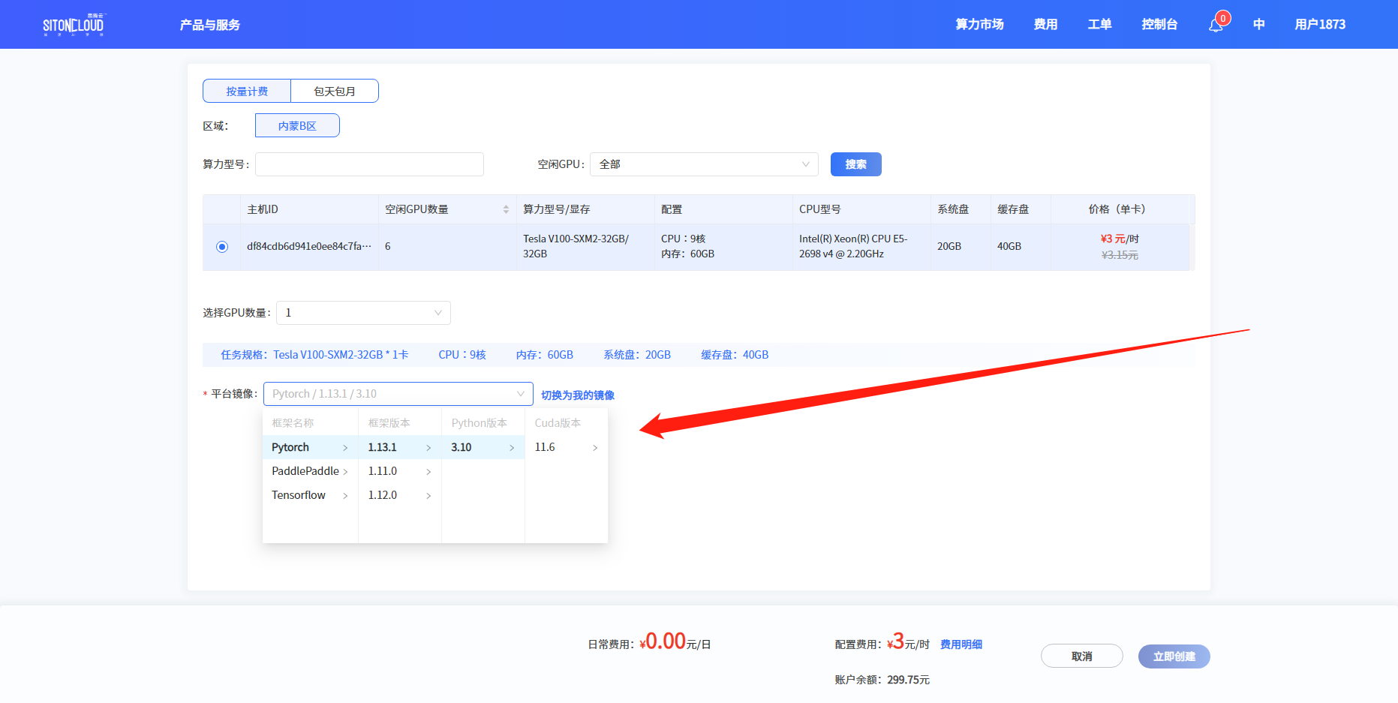Click the 立即创建 button
This screenshot has height=703, width=1398.
tap(1174, 656)
